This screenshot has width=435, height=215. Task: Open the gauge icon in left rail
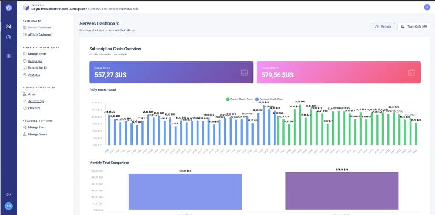point(8,37)
